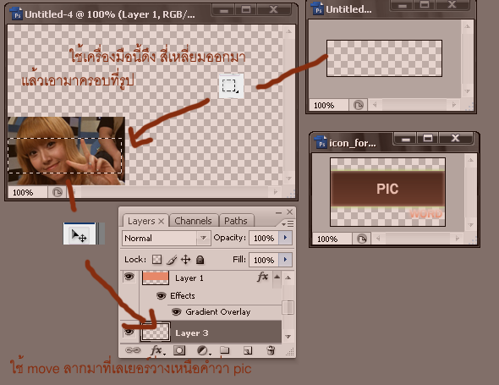The height and width of the screenshot is (385, 499).
Task: Select Layer 3 thumbnail
Action: pos(156,332)
